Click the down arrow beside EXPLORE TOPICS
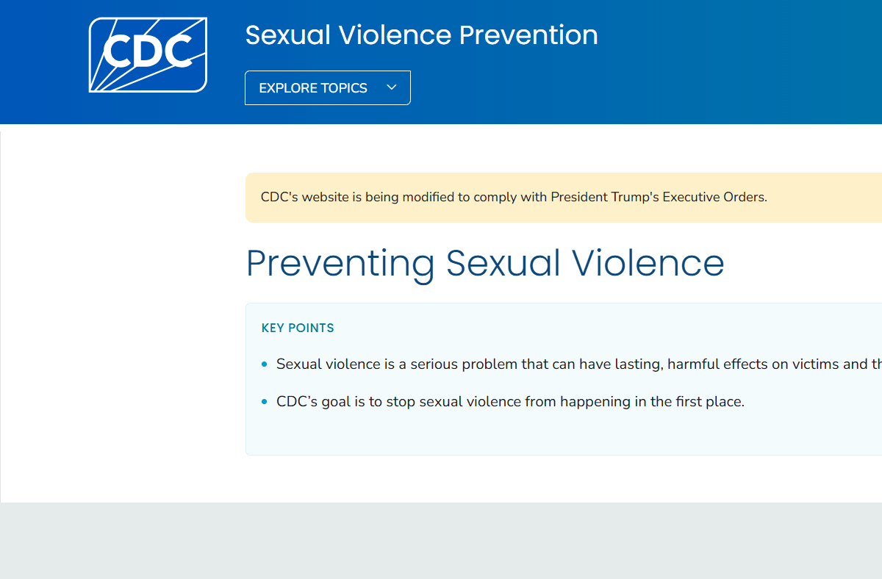 (x=392, y=87)
